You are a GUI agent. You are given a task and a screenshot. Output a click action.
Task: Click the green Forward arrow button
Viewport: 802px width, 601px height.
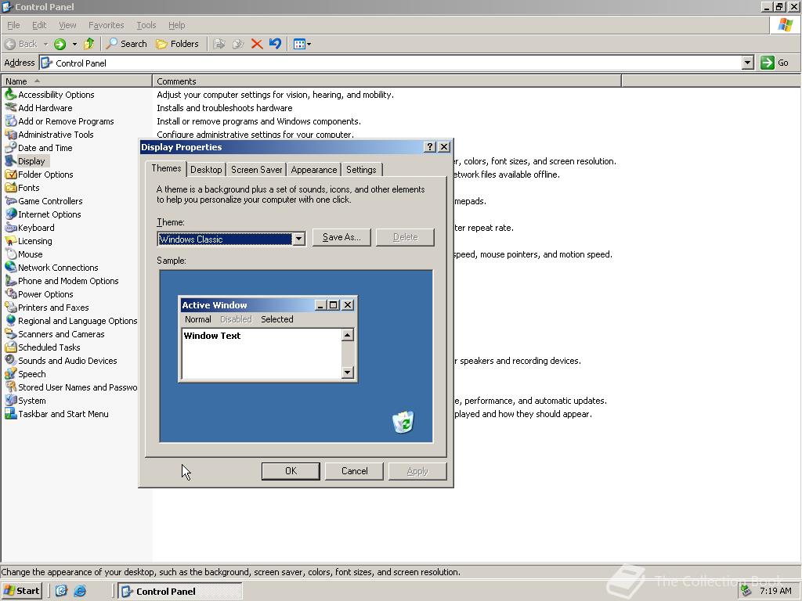click(60, 44)
